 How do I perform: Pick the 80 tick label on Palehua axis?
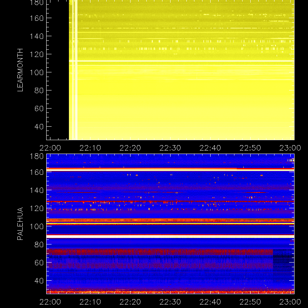[39, 244]
